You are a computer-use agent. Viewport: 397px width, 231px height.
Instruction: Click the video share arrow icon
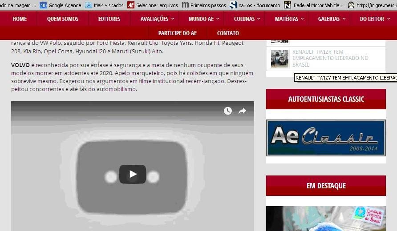point(242,111)
